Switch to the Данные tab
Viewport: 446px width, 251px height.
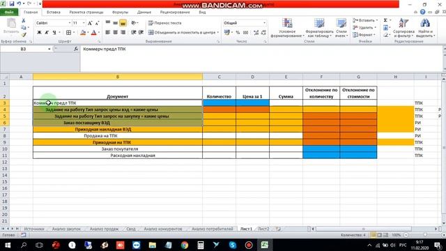pos(144,13)
